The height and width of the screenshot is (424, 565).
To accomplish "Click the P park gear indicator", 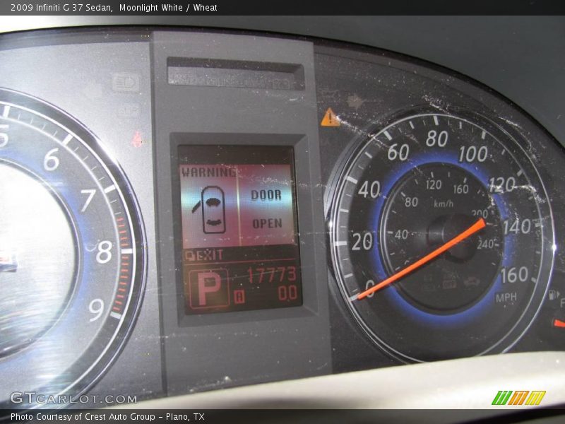I will [208, 289].
